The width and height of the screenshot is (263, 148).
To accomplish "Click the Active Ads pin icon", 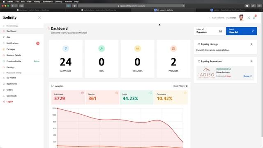I will pos(66,49).
